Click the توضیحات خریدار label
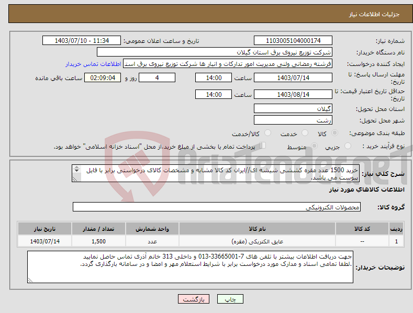The image size is (413, 313). coord(380,267)
